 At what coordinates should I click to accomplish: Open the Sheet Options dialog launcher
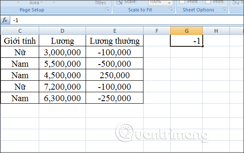(x=224, y=9)
